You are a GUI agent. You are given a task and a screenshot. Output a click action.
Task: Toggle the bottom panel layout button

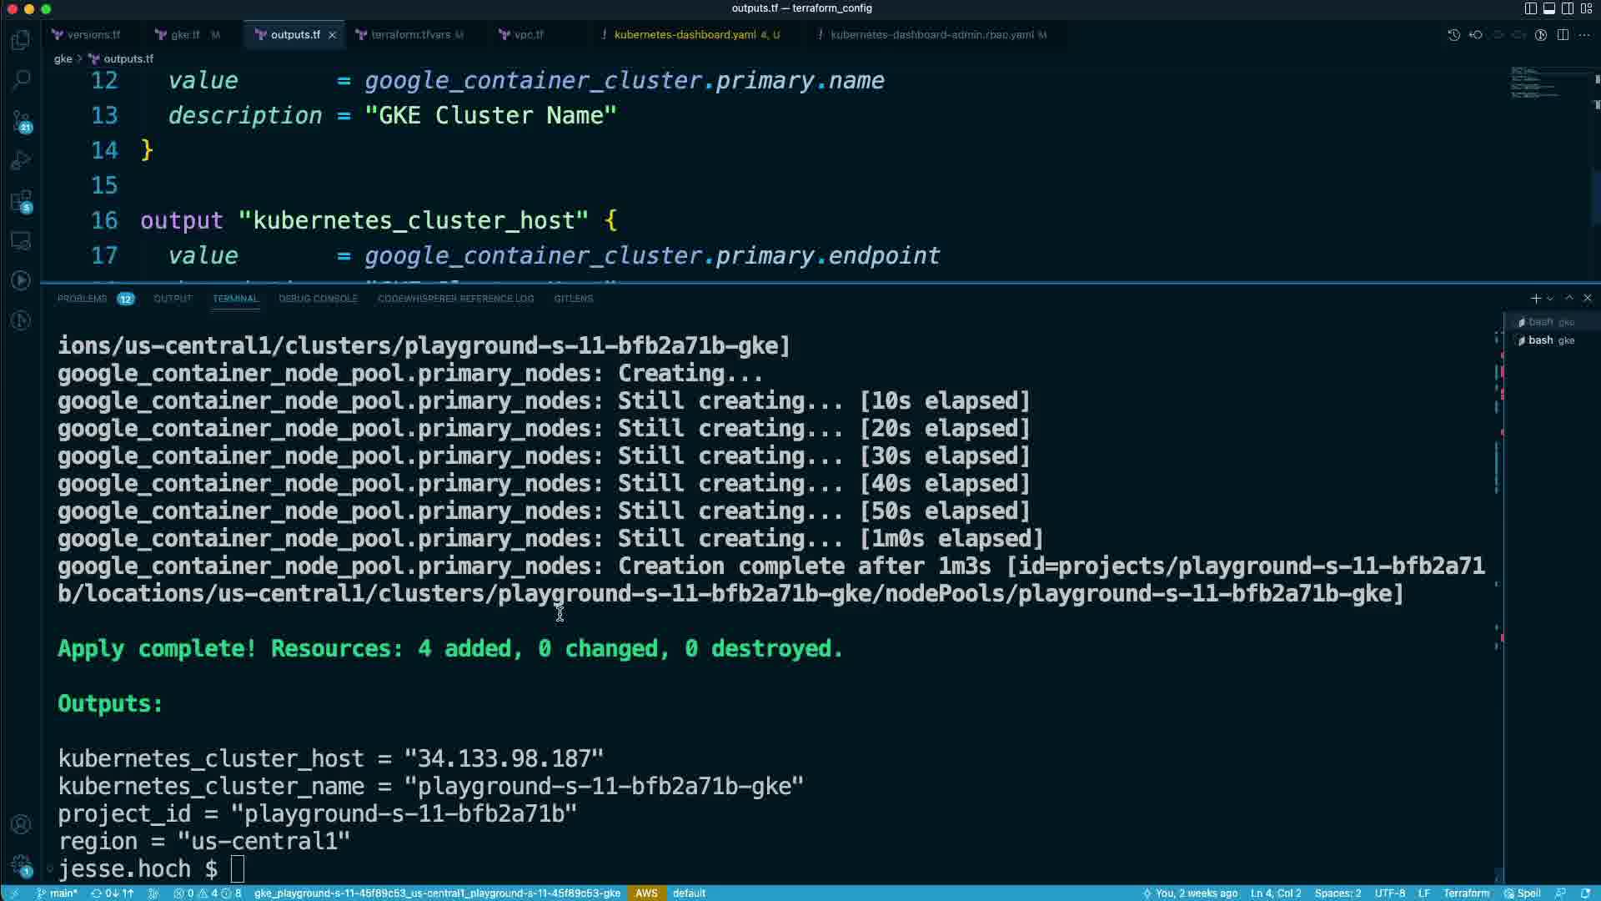pyautogui.click(x=1548, y=8)
